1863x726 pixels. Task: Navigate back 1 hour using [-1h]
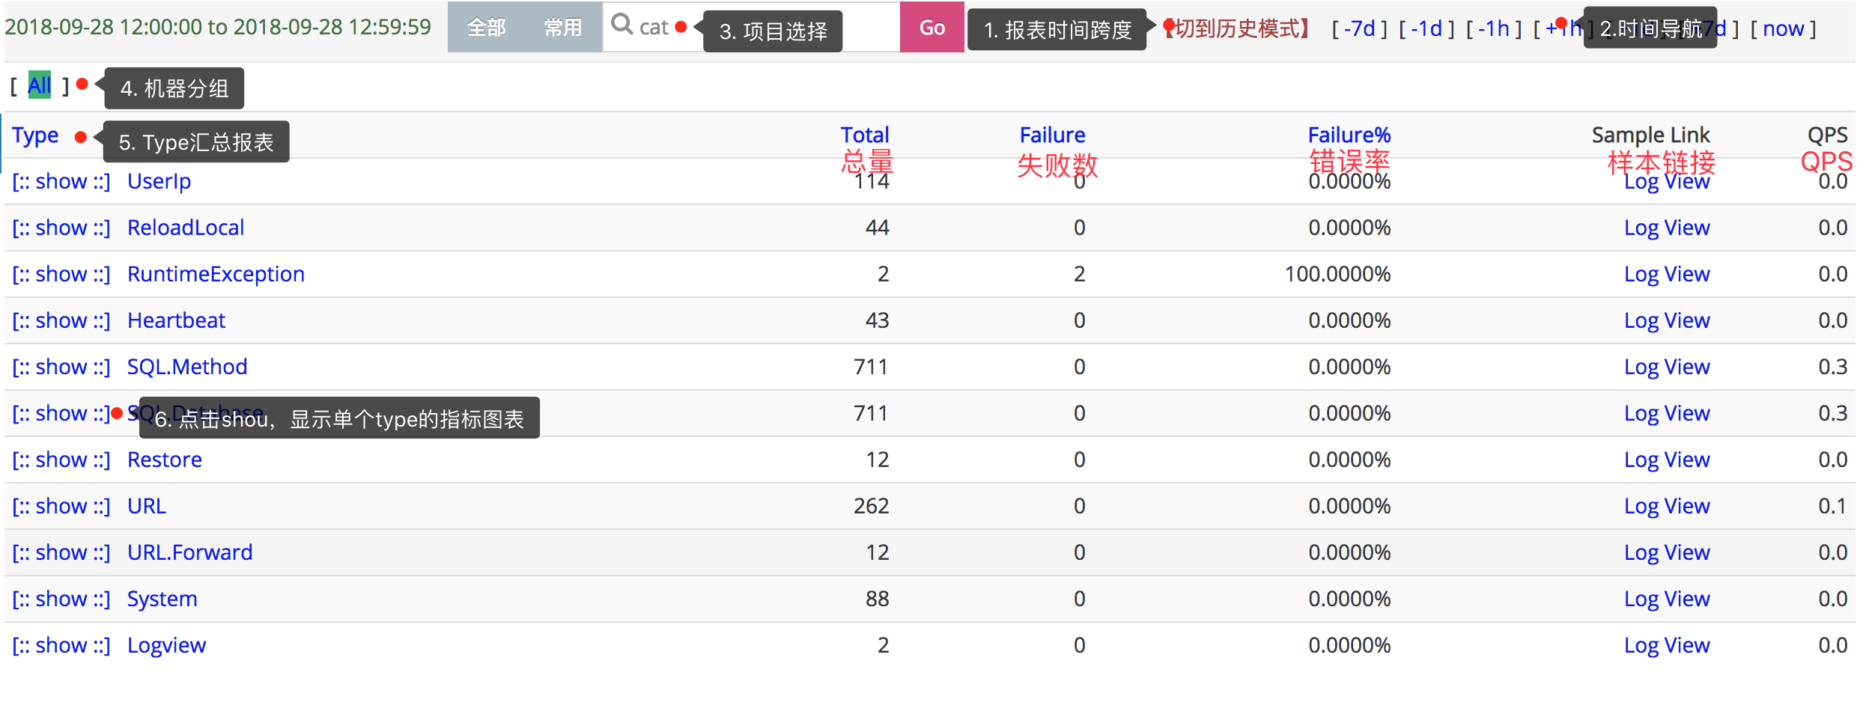(x=1493, y=28)
